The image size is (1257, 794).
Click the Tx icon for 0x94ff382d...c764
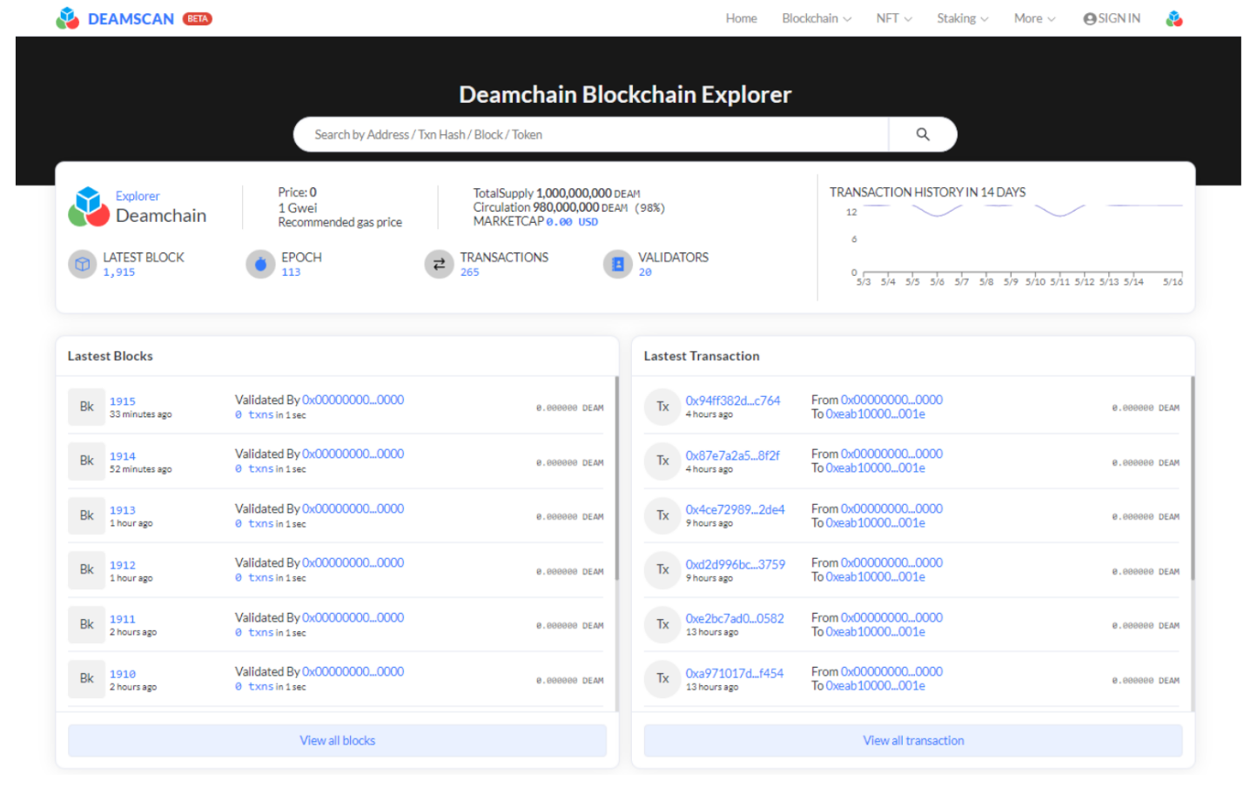662,407
